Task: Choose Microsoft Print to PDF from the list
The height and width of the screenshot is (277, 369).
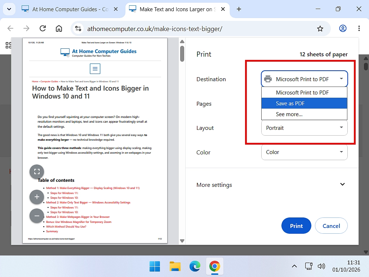Action: point(304,93)
